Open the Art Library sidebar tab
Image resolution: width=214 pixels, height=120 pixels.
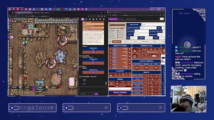[86, 19]
